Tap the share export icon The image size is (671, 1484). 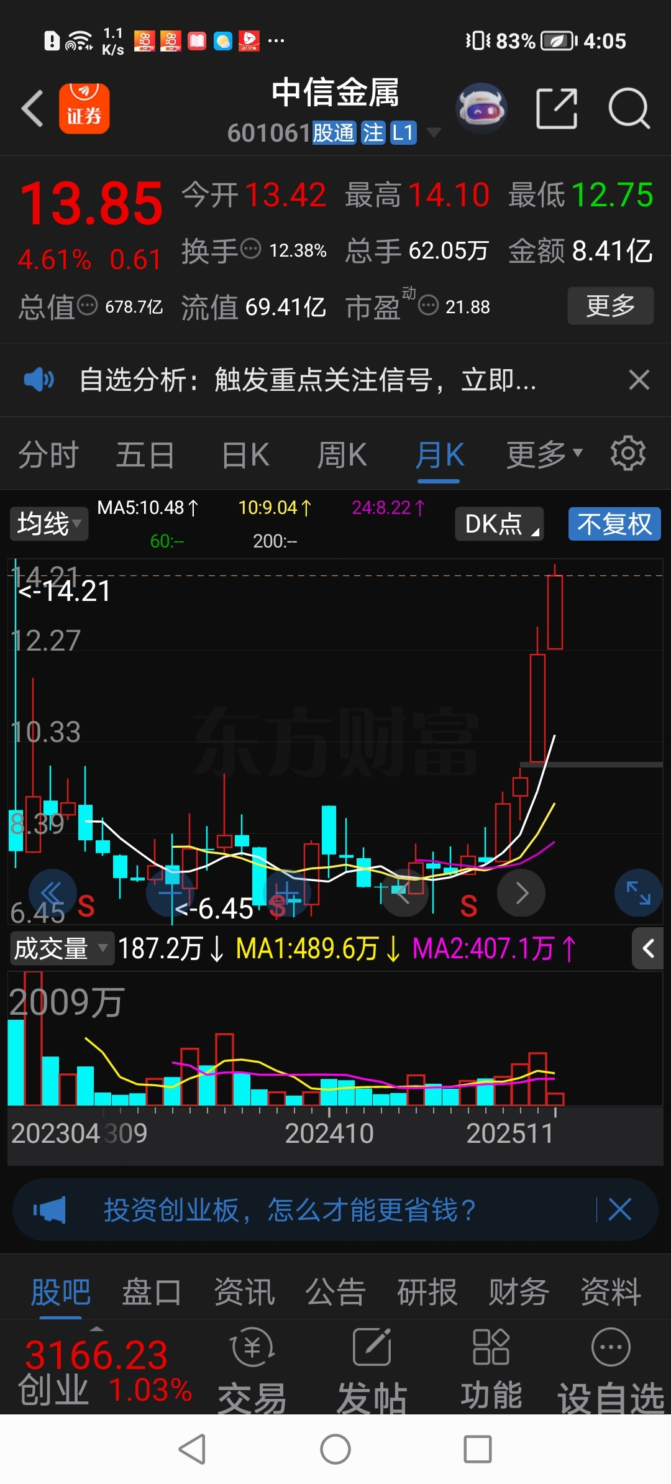[557, 109]
